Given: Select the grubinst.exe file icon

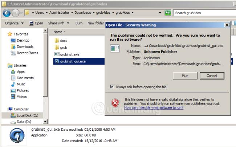Looking at the screenshot, I should tap(57, 54).
